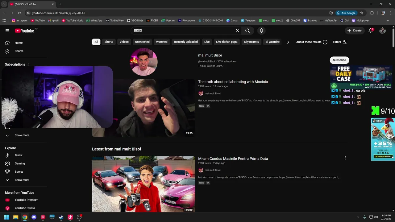Screen dimensions: 395x222
Task: Select the Live filter chip
Action: coord(207,42)
